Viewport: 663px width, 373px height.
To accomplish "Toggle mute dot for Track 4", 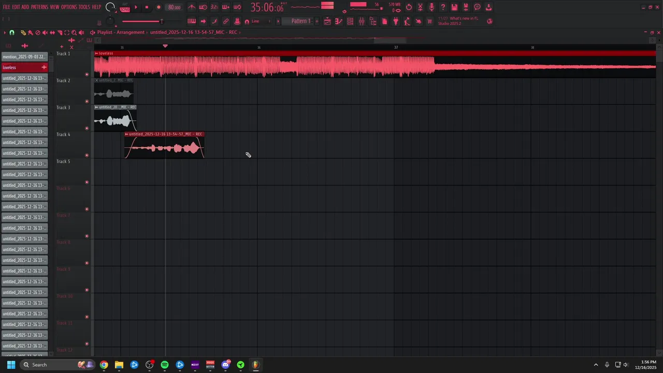I will [87, 155].
